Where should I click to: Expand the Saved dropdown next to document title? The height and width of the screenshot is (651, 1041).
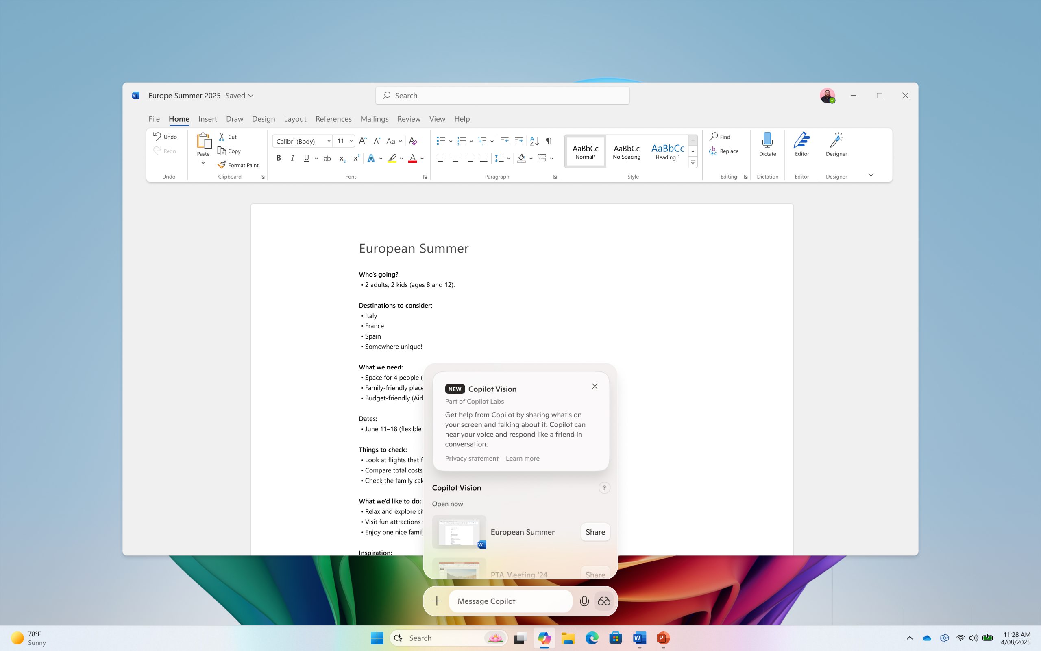click(x=251, y=96)
